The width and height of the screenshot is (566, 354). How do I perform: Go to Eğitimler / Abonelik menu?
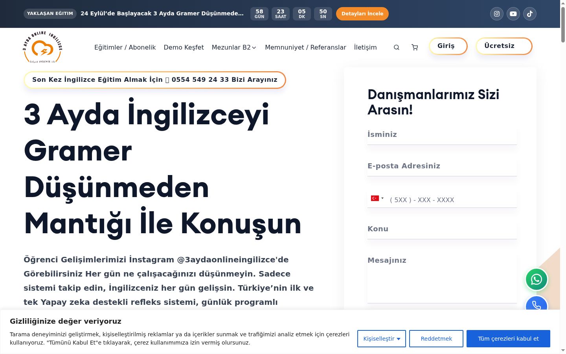click(x=125, y=47)
